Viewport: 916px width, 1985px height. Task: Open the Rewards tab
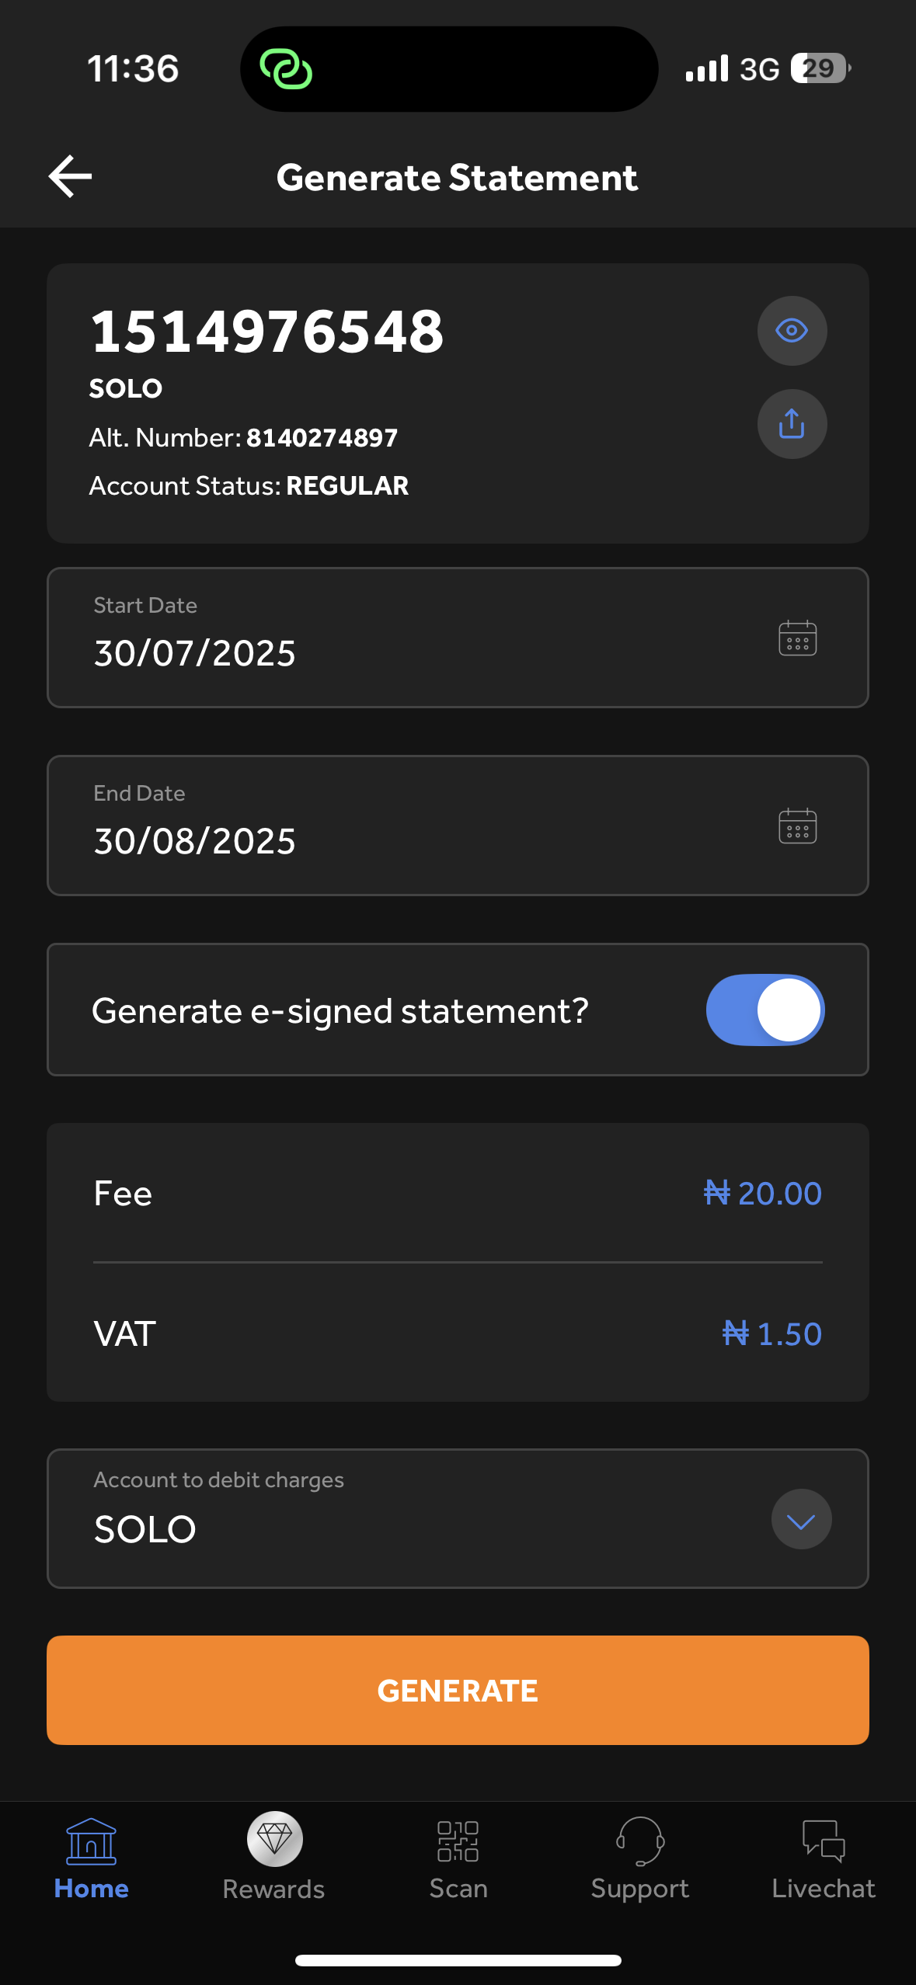pyautogui.click(x=274, y=1858)
